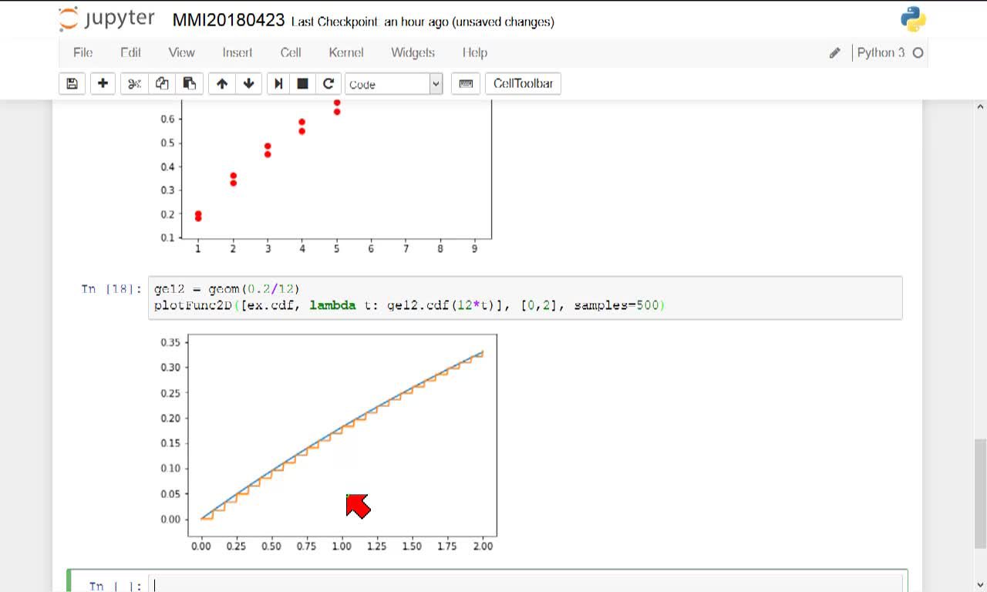The height and width of the screenshot is (592, 987).
Task: Click the Last Checkpoint status text
Action: pos(423,22)
